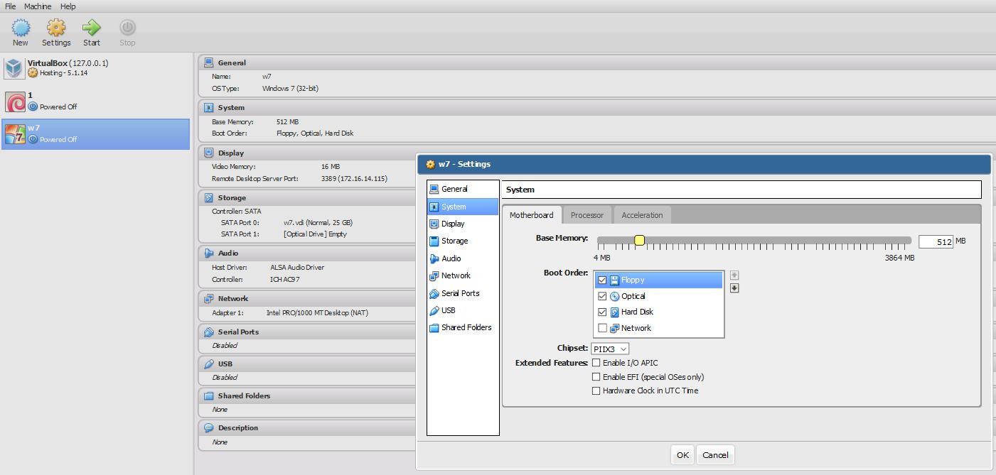Click the Display section header icon
This screenshot has height=475, width=996.
pos(209,153)
